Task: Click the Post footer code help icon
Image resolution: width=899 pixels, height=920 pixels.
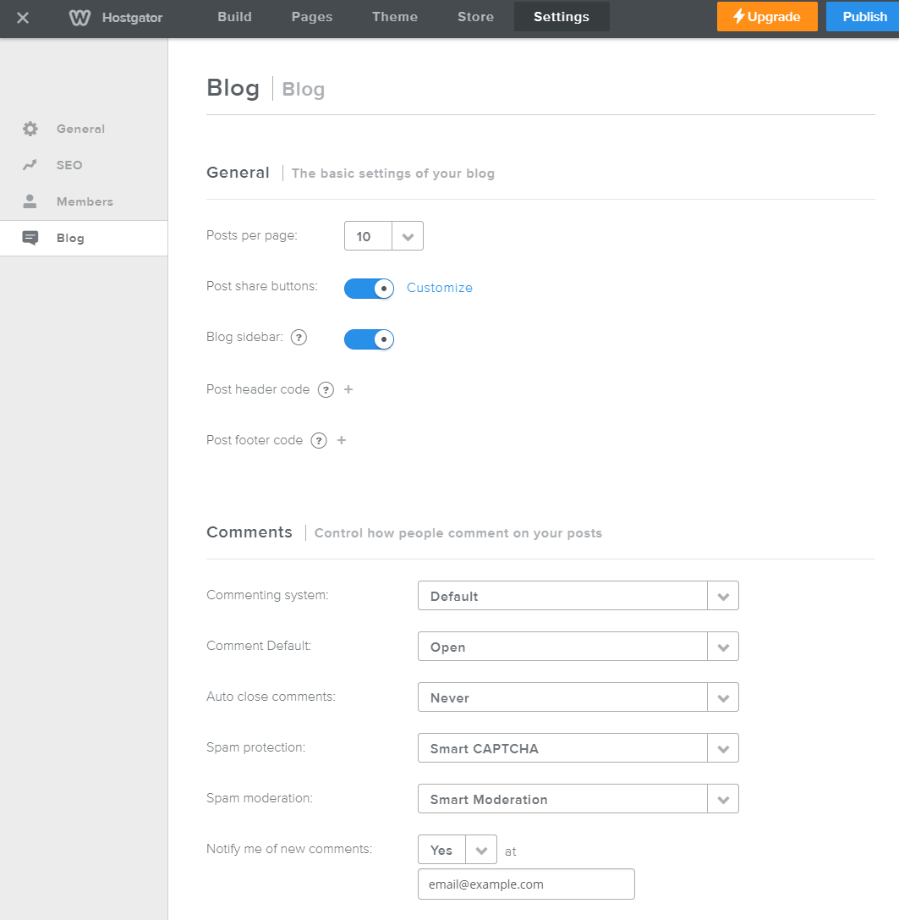Action: point(319,440)
